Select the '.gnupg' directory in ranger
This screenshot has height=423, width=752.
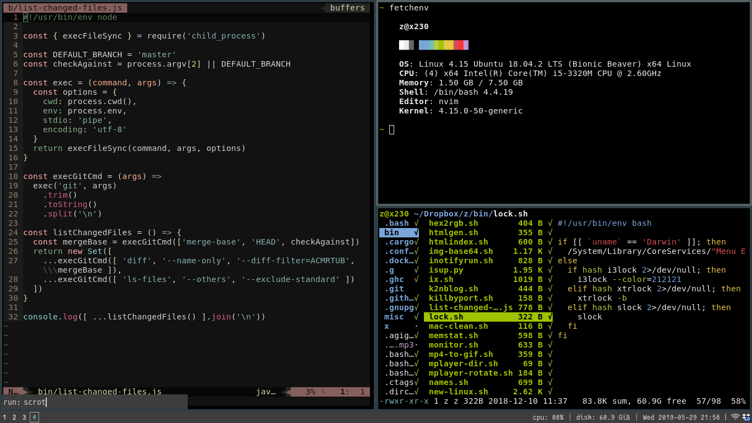coord(399,307)
